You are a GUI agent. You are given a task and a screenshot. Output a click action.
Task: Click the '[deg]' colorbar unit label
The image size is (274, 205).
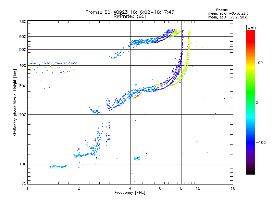click(251, 27)
